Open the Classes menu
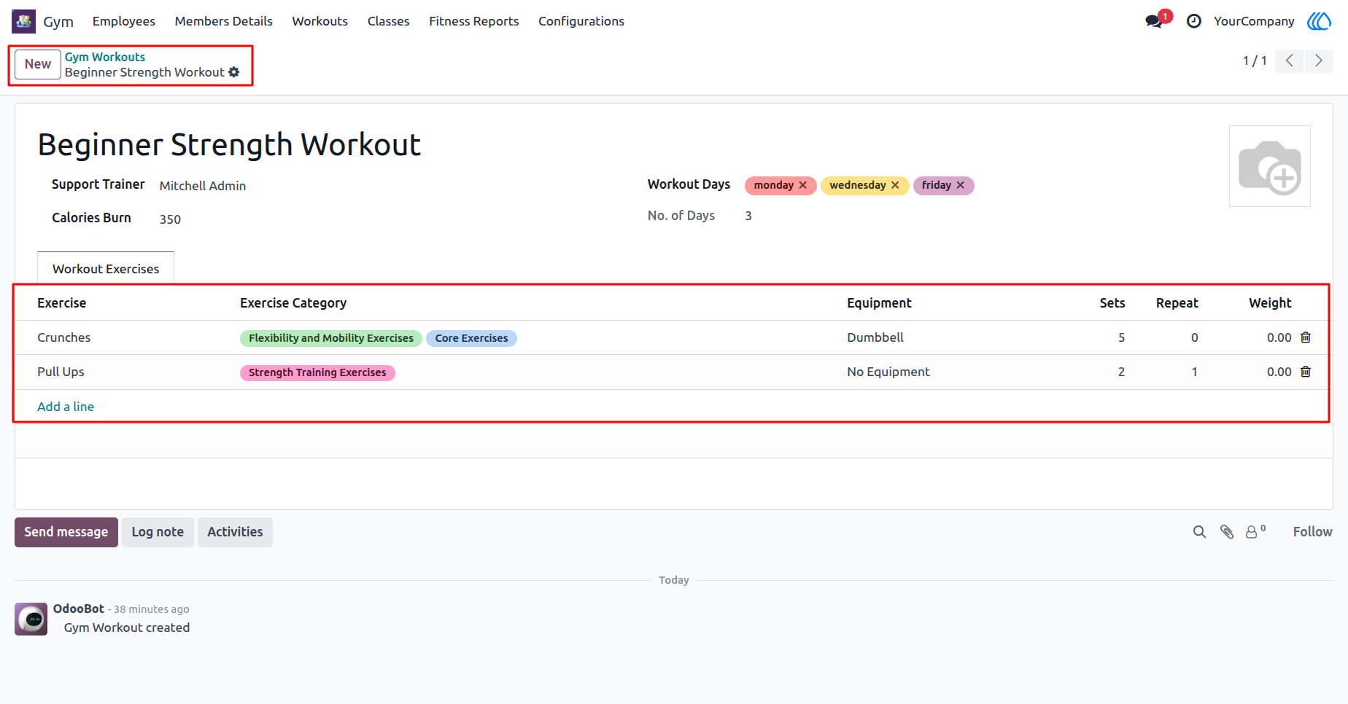The height and width of the screenshot is (704, 1348). (x=389, y=21)
